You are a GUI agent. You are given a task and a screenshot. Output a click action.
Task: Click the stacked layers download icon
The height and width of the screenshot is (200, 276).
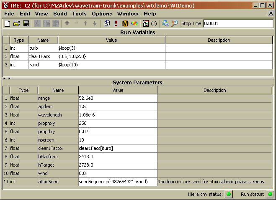[x=107, y=23]
